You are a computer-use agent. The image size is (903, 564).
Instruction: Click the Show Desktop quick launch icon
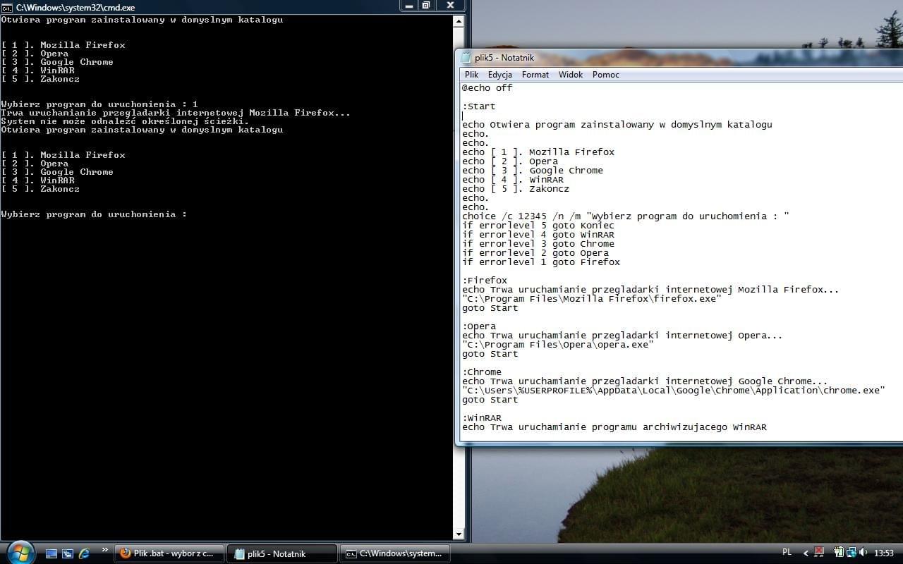click(51, 553)
